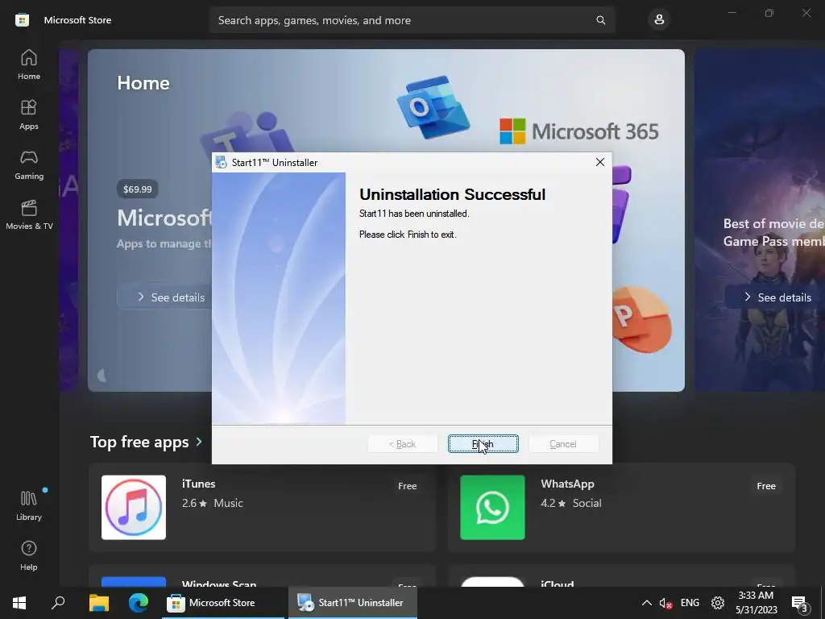Viewport: 825px width, 619px height.
Task: Open clock showing 3:33 AM
Action: (756, 603)
